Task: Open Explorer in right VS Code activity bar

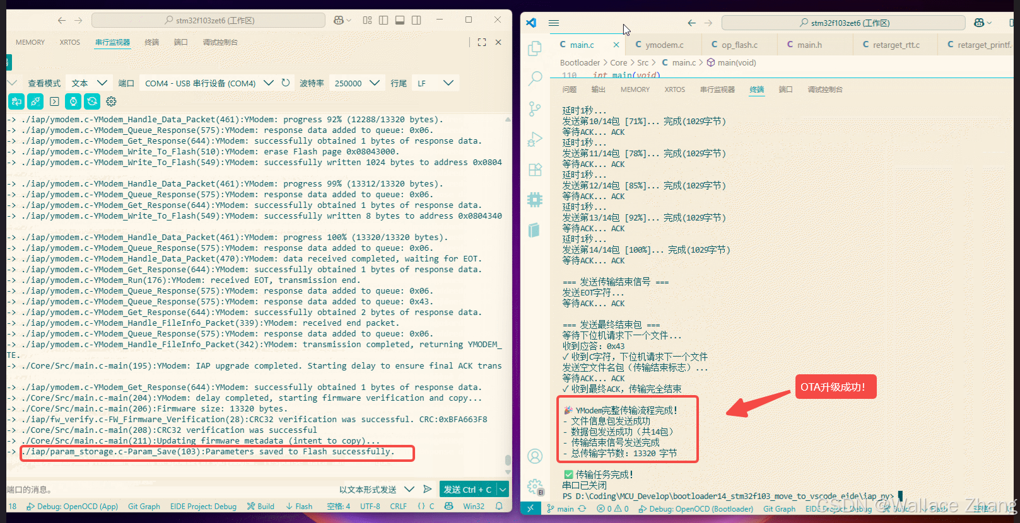Action: 535,49
